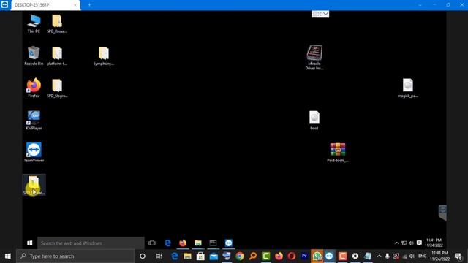468x263 pixels.
Task: Open Firefox in the local taskbar
Action: 279,256
